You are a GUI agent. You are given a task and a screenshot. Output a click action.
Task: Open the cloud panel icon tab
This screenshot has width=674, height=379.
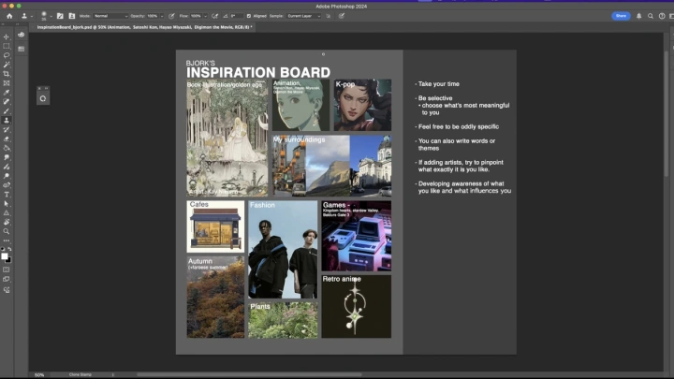point(21,36)
